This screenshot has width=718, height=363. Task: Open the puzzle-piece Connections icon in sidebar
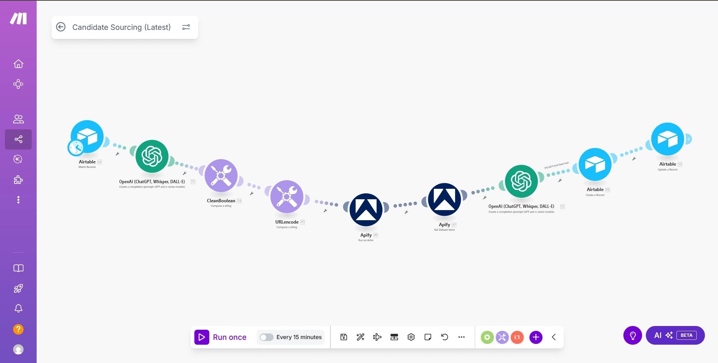(18, 180)
